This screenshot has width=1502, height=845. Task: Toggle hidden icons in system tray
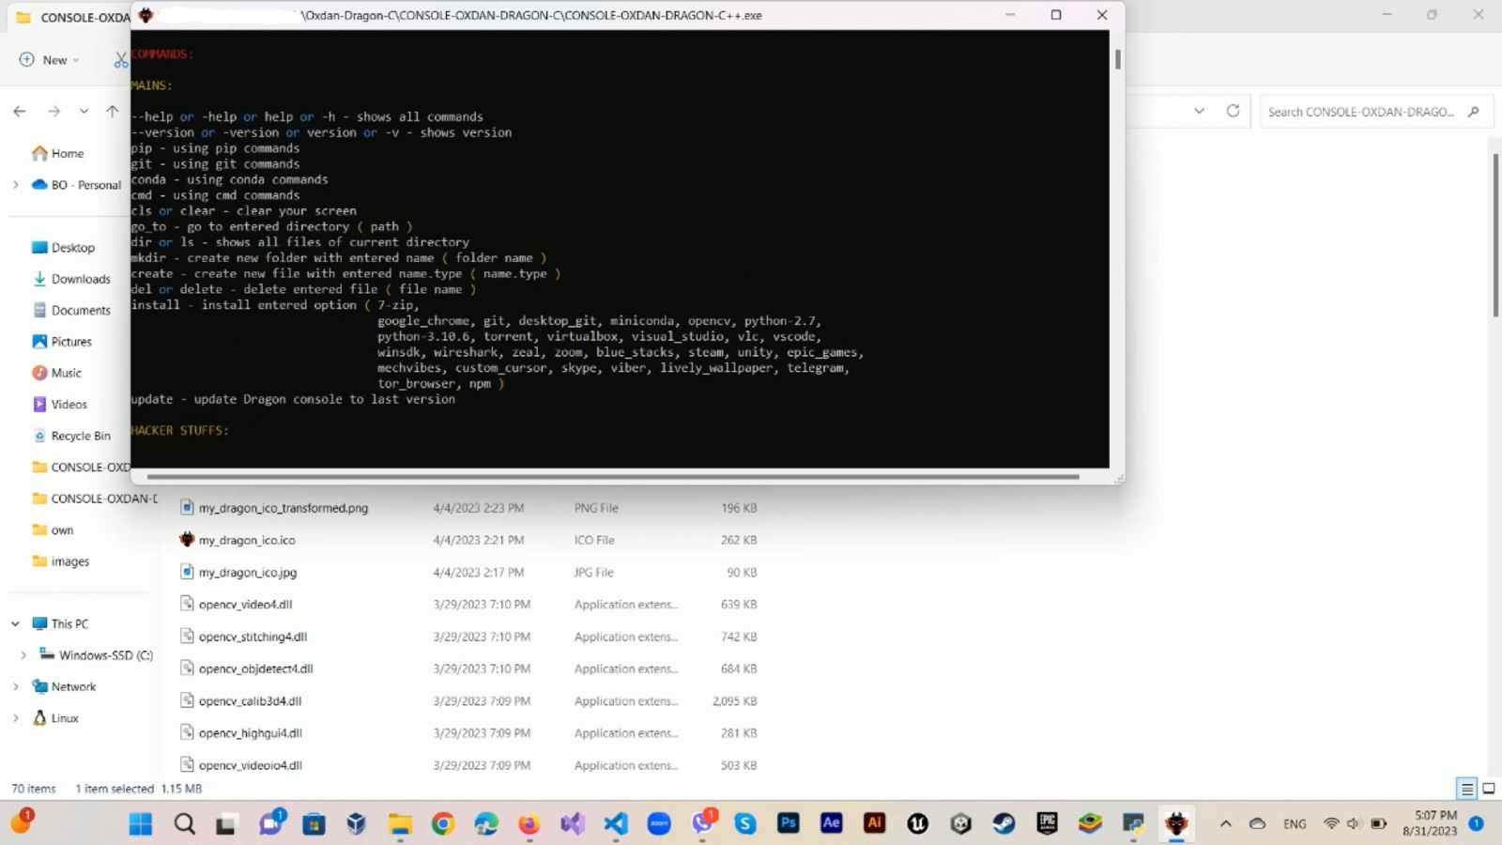1225,823
